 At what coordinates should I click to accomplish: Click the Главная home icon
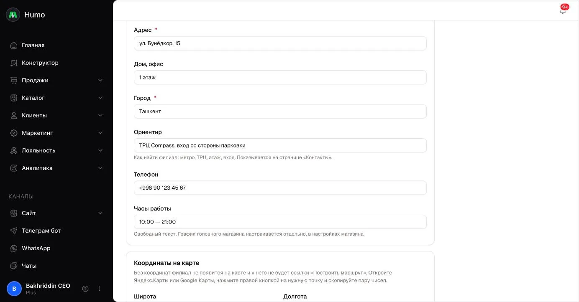tap(14, 45)
